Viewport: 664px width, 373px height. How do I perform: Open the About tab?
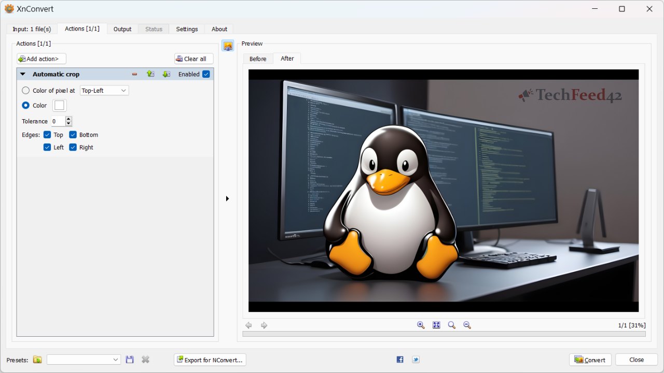click(x=219, y=29)
